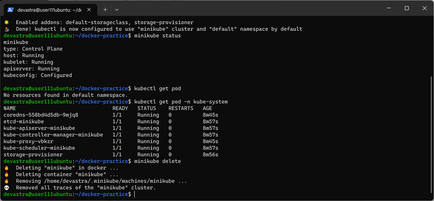434x201 pixels.
Task: Click pod name kube-scheduler-minikube
Action: tap(39, 148)
